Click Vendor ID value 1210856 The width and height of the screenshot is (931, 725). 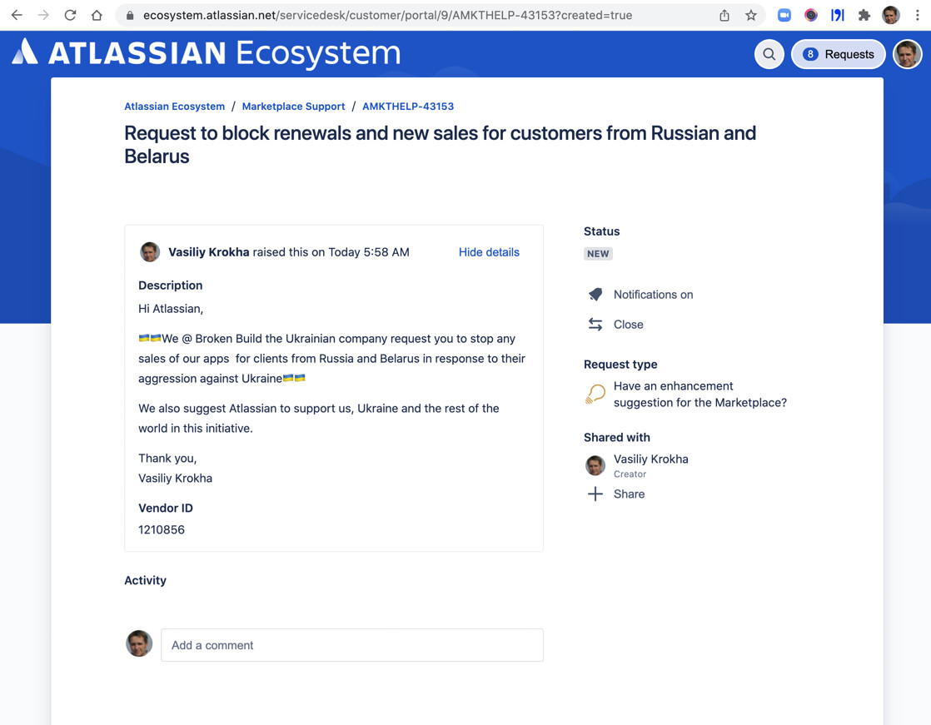[x=162, y=529]
